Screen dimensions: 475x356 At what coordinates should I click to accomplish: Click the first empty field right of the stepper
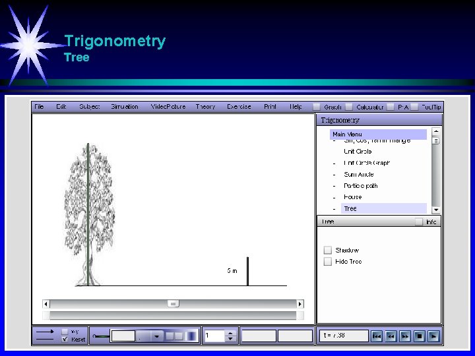pyautogui.click(x=259, y=336)
